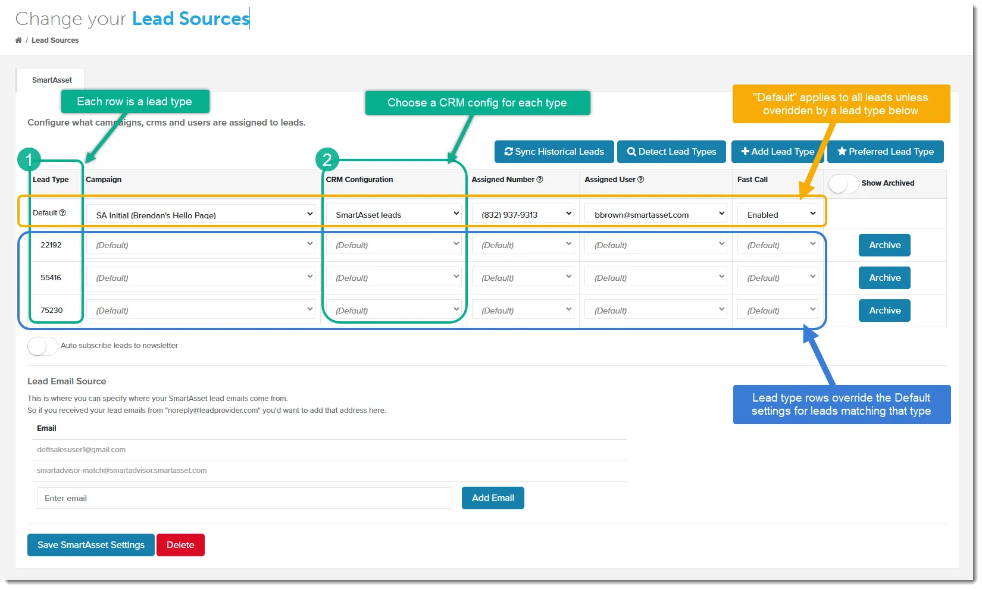Click the home breadcrumb icon
This screenshot has width=982, height=589.
point(18,40)
